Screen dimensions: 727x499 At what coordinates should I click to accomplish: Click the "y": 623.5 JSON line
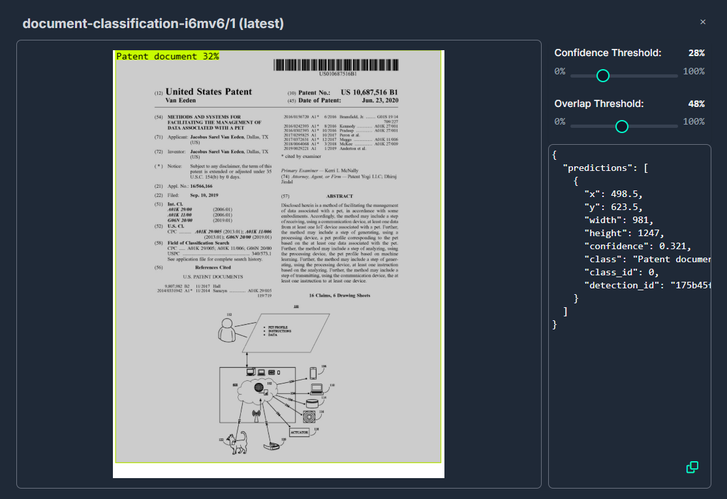[613, 207]
